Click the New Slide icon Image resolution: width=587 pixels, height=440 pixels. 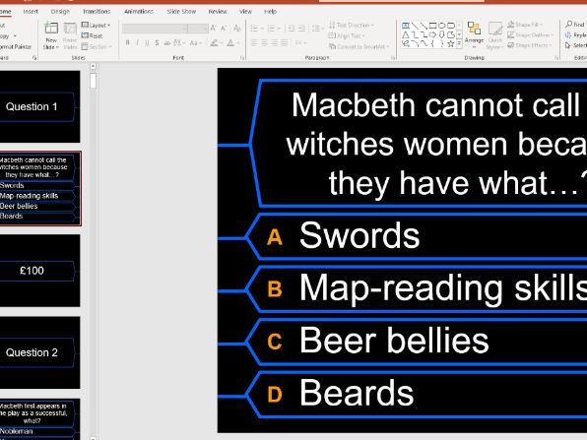[x=51, y=29]
